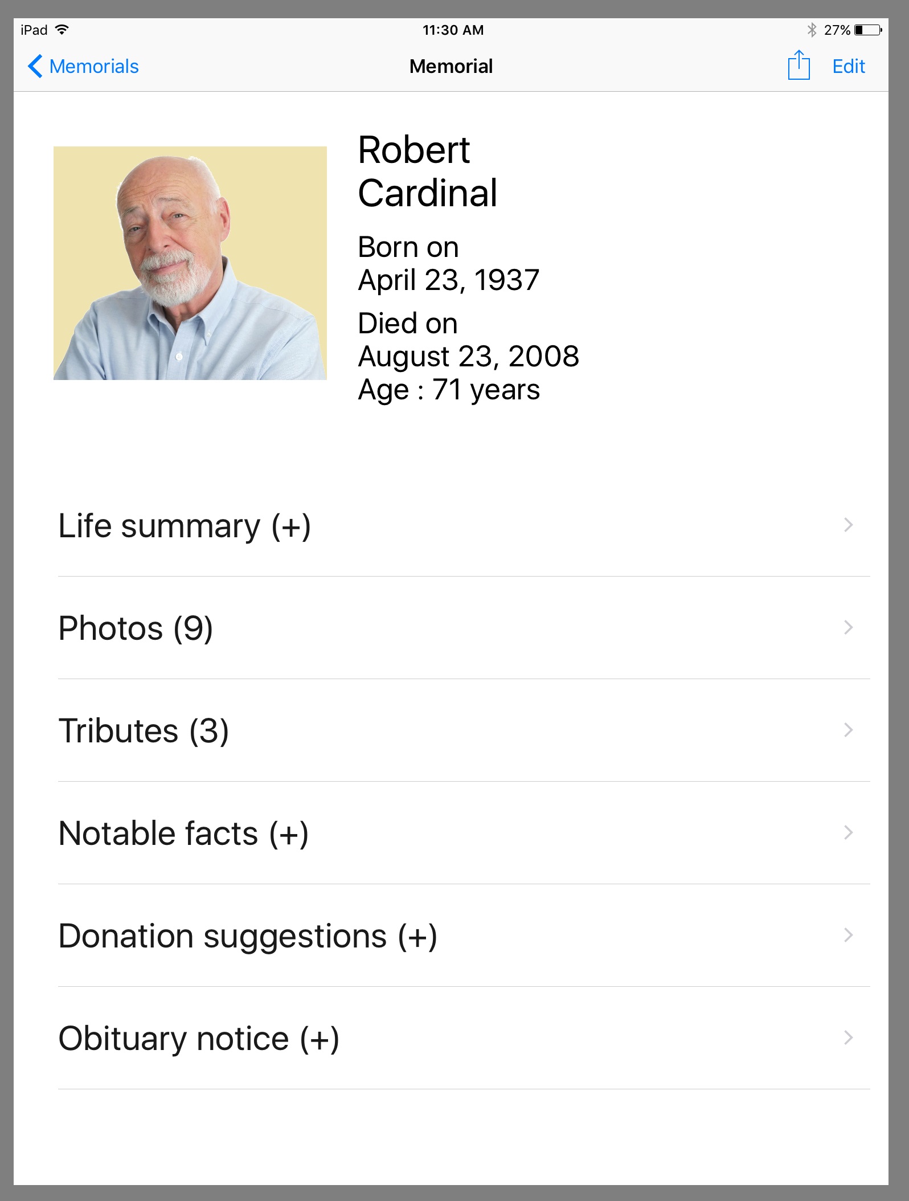Expand Photos via its right chevron
The image size is (909, 1201).
click(x=848, y=627)
